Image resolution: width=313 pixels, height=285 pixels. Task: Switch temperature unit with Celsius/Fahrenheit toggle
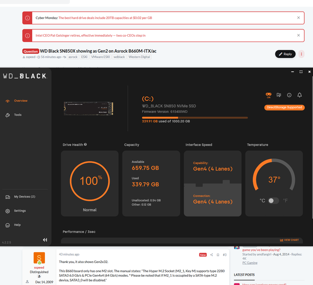click(x=273, y=200)
